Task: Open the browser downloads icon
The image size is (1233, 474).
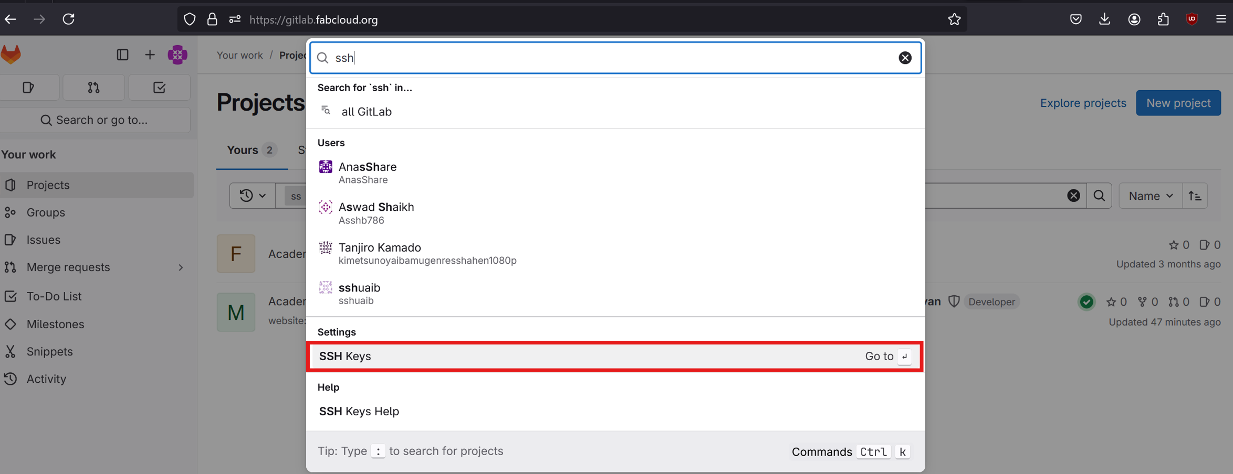Action: (x=1105, y=19)
